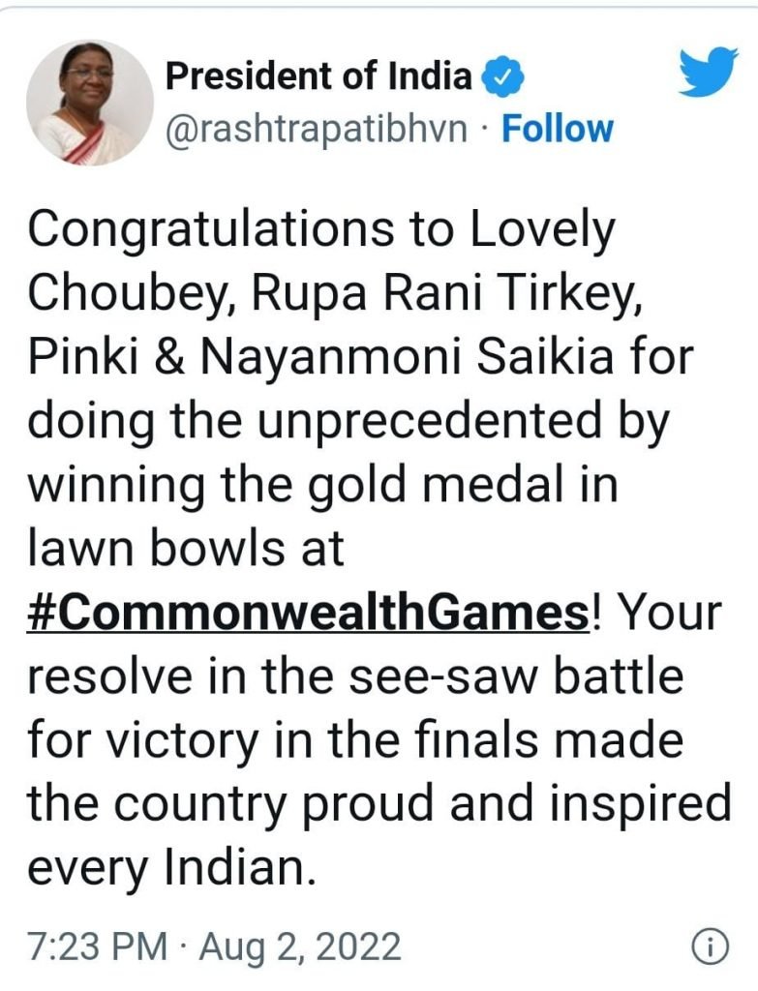Follow the President of India account
The height and width of the screenshot is (991, 758).
(557, 129)
